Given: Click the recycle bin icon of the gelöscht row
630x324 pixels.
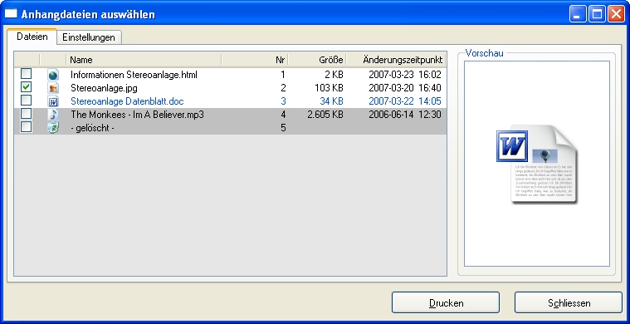Looking at the screenshot, I should click(53, 128).
